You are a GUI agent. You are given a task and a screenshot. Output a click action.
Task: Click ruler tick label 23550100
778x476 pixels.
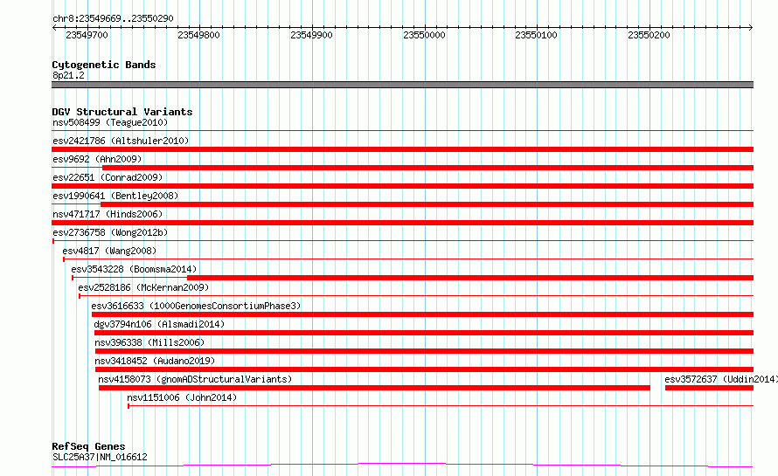(537, 35)
